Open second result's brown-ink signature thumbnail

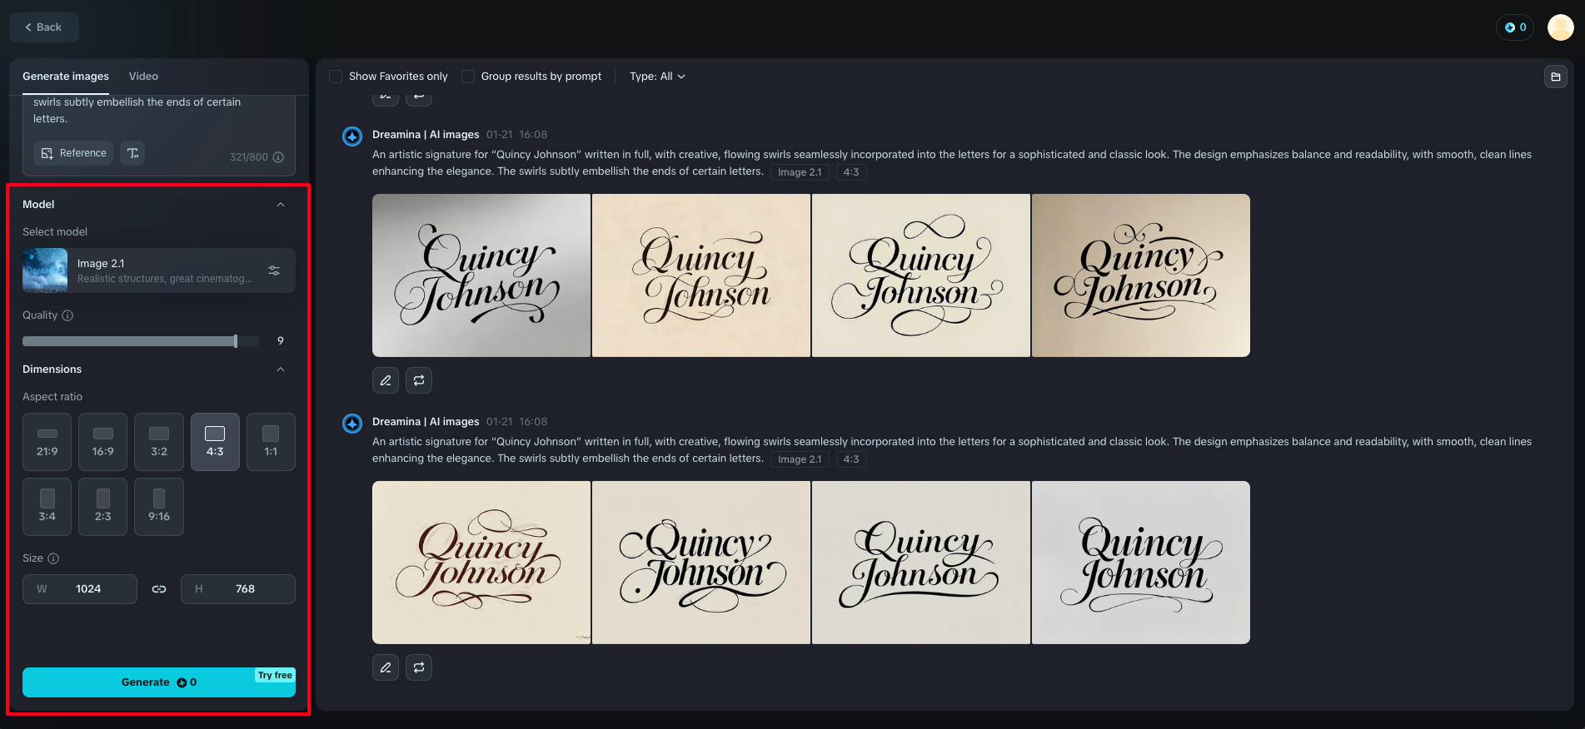point(481,563)
